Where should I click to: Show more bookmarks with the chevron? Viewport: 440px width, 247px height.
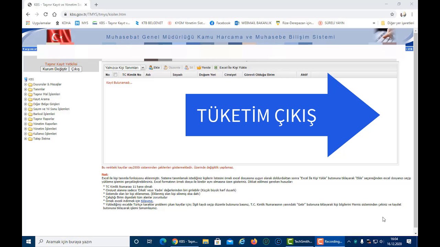374,23
